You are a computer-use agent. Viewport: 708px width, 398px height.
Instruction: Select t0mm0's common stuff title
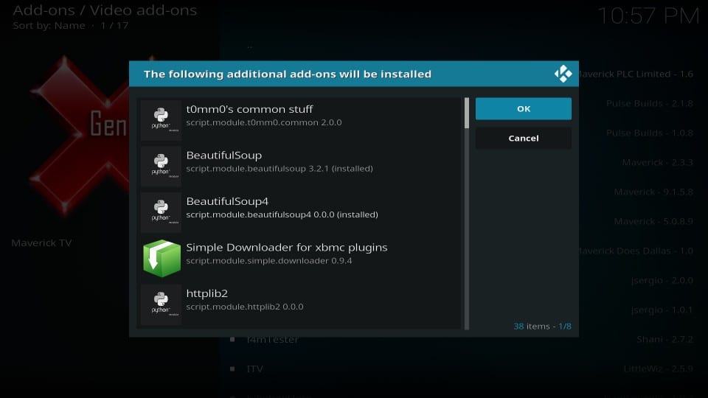tap(249, 109)
